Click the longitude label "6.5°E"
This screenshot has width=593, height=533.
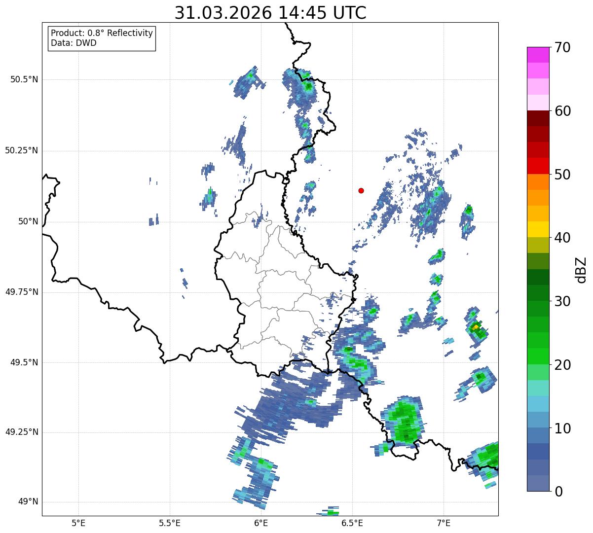click(352, 523)
